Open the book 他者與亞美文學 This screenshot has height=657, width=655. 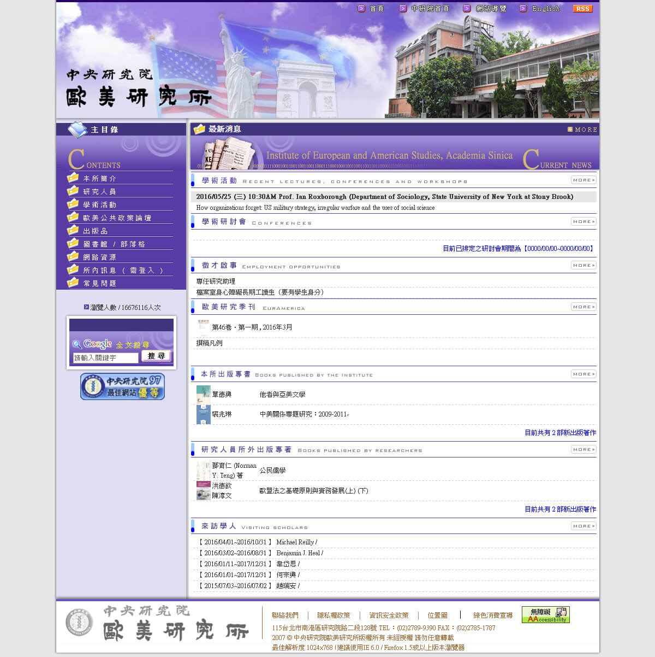pyautogui.click(x=282, y=395)
